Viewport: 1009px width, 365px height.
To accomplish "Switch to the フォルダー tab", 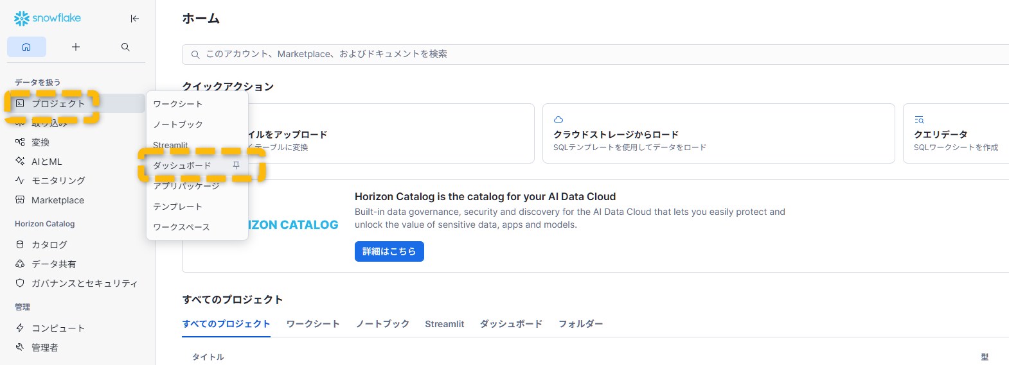I will [x=580, y=324].
